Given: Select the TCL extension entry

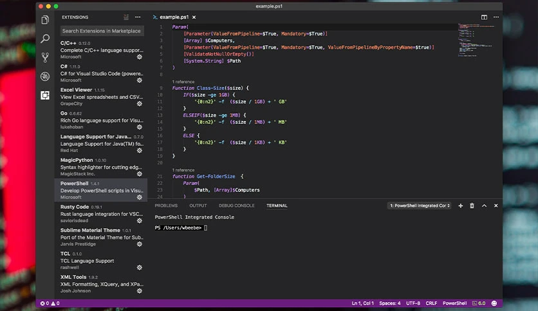Looking at the screenshot, I should [101, 260].
